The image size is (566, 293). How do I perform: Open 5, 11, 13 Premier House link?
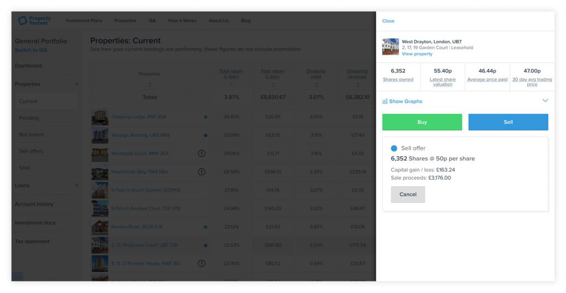(x=146, y=263)
